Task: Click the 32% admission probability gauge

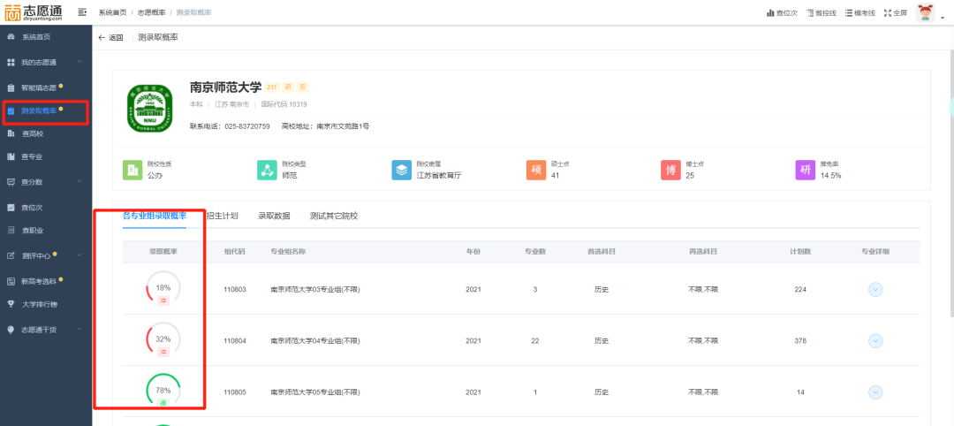Action: pyautogui.click(x=163, y=339)
